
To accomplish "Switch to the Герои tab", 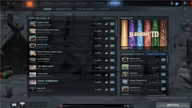I will click(x=48, y=3).
